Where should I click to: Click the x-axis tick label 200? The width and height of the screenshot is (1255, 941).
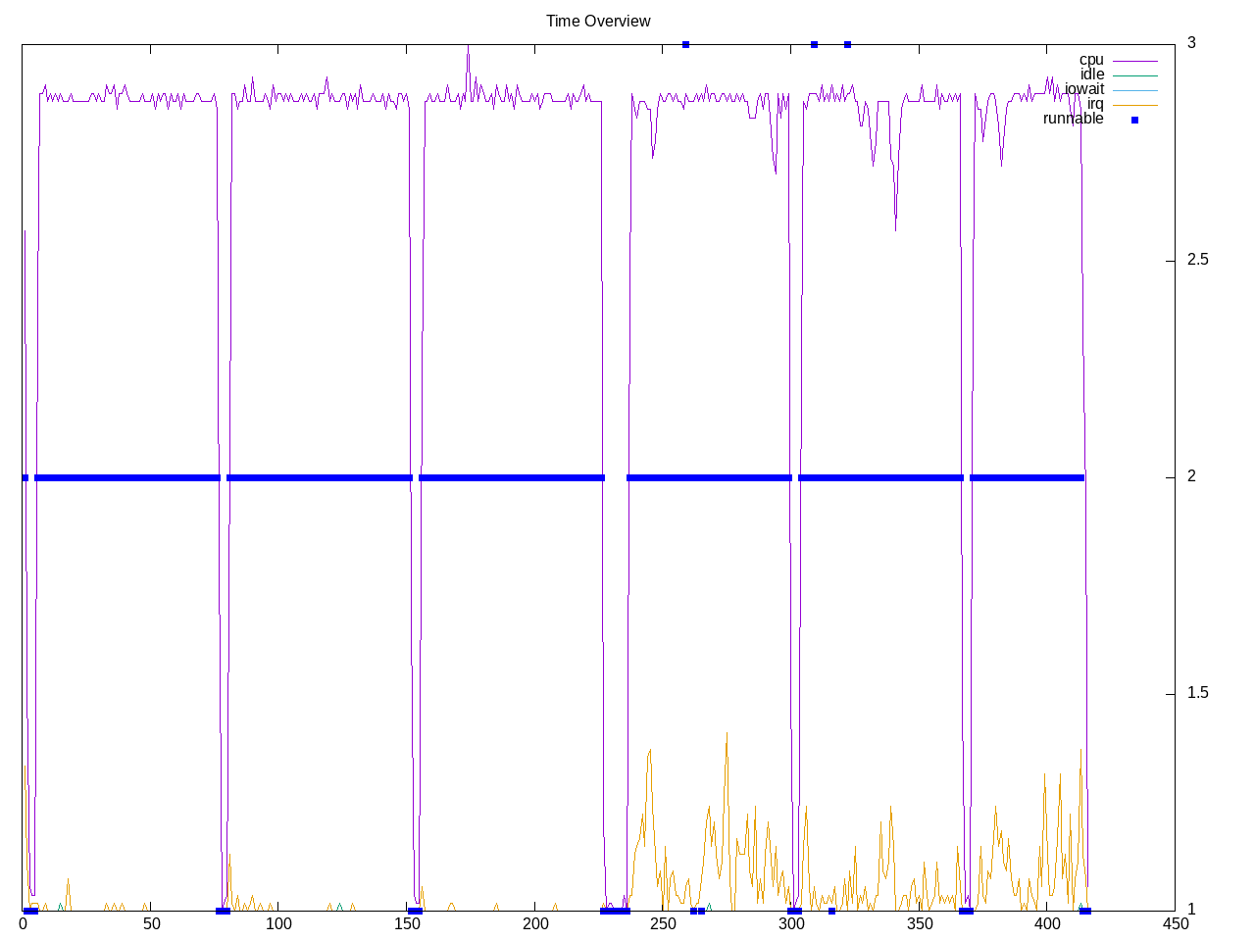point(535,923)
